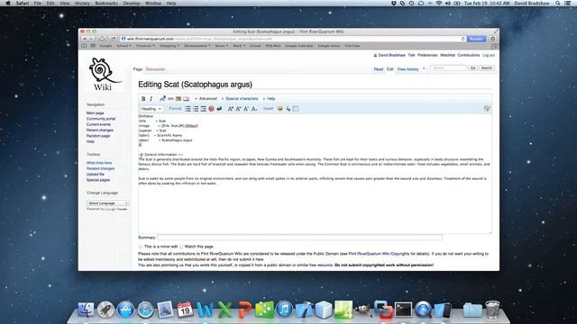Apply big text size icon
The image size is (577, 324).
coord(231,109)
